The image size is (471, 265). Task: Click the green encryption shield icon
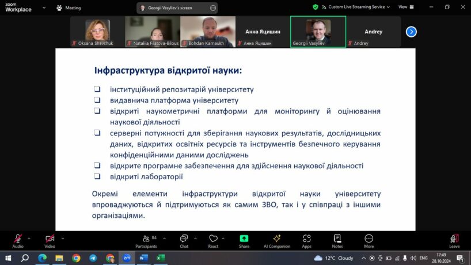coord(316,7)
